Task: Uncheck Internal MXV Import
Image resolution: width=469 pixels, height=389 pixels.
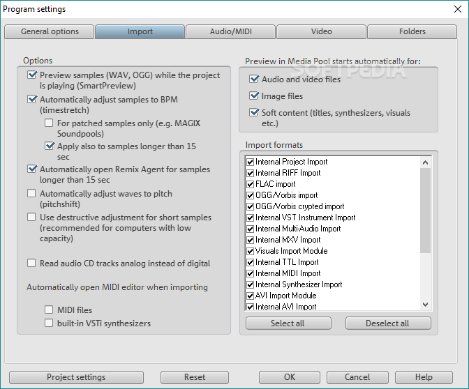Action: 250,240
